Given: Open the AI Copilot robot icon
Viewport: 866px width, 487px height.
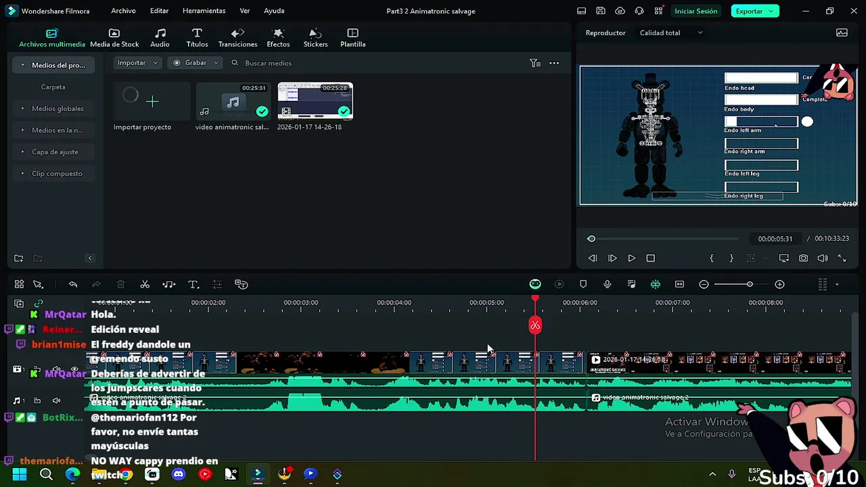Looking at the screenshot, I should [x=535, y=285].
